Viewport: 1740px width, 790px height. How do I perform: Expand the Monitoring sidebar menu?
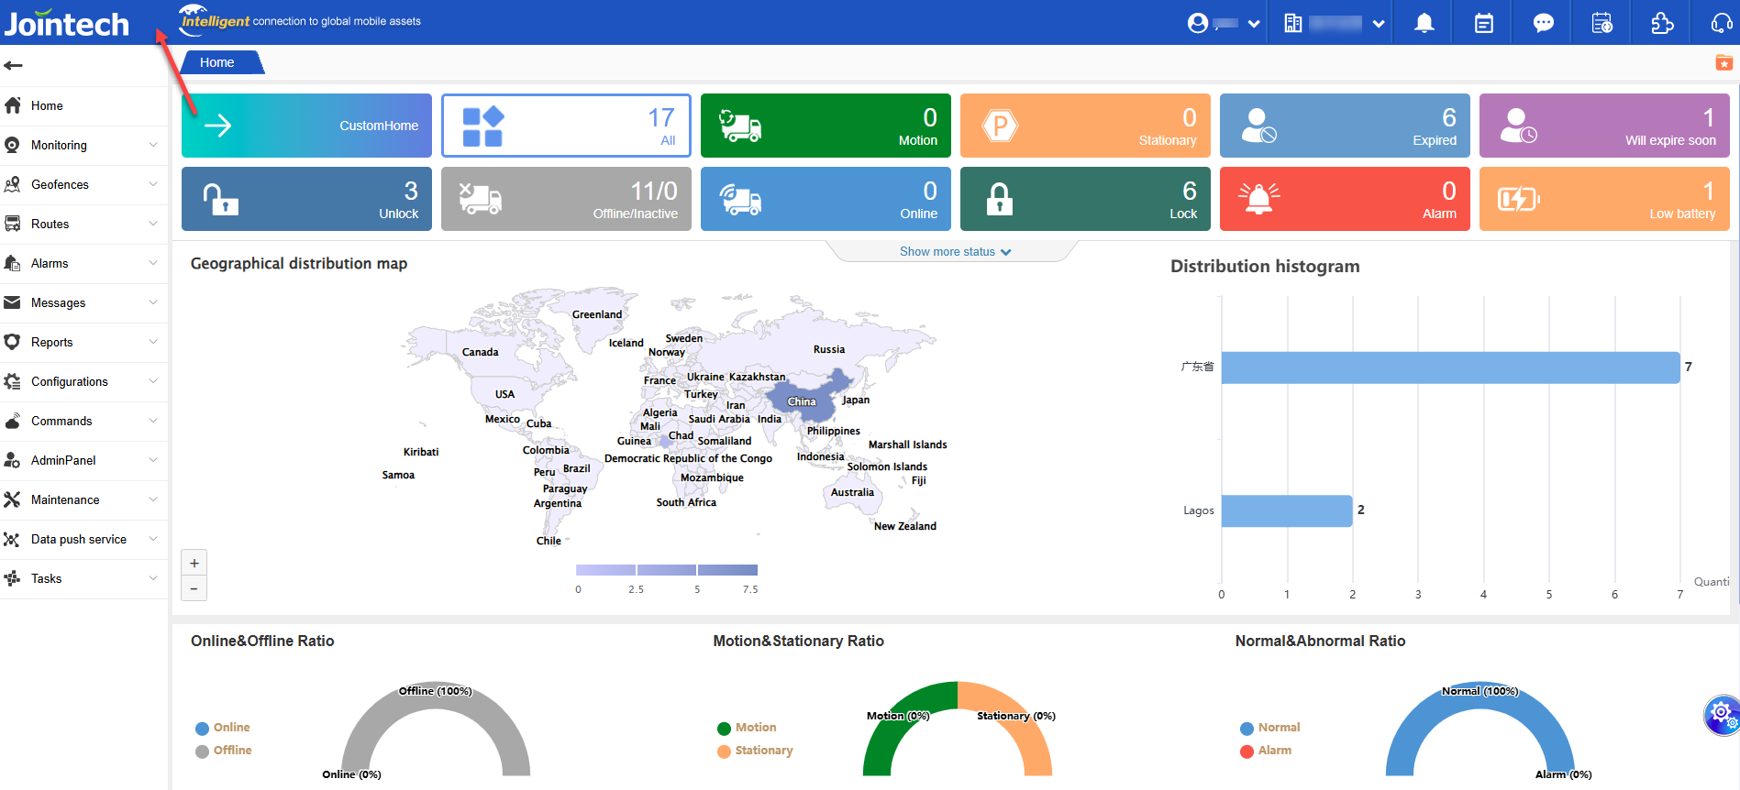(x=83, y=145)
